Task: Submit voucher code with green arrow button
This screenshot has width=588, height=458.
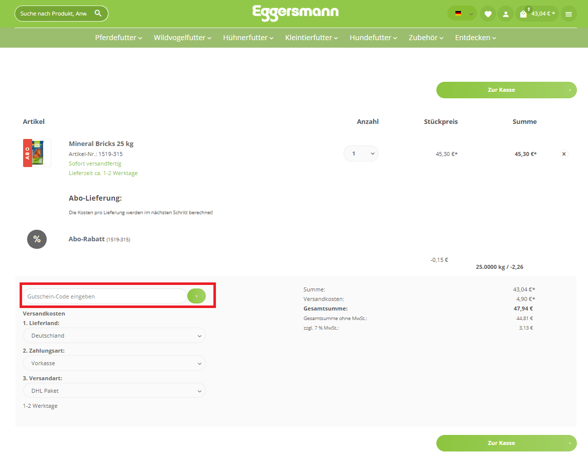Action: 196,296
